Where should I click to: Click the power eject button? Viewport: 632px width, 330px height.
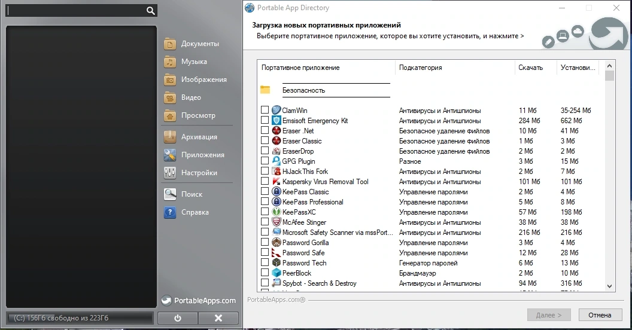point(178,318)
